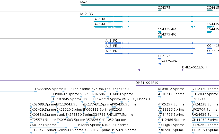
Task: Click the 324722 feature label
Action: tap(99, 115)
